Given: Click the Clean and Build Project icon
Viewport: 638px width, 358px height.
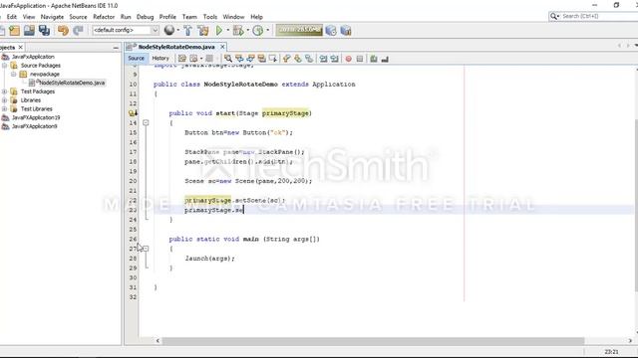Looking at the screenshot, I should [203, 31].
